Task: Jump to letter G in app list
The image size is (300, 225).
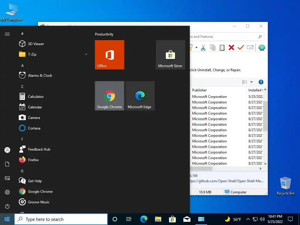Action: point(22,171)
